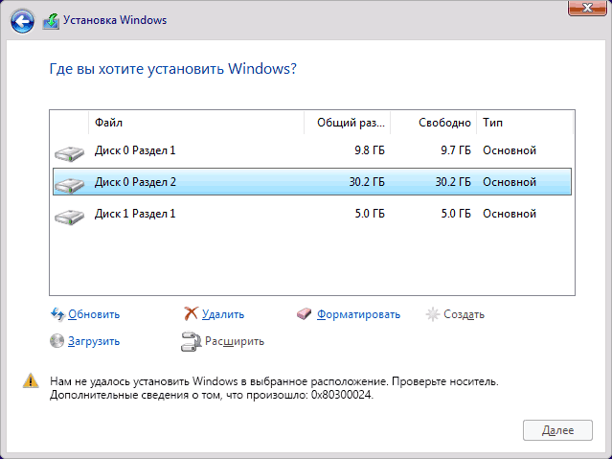Select the row Диск 0 Раздел 1
This screenshot has height=459, width=612.
pyautogui.click(x=312, y=150)
